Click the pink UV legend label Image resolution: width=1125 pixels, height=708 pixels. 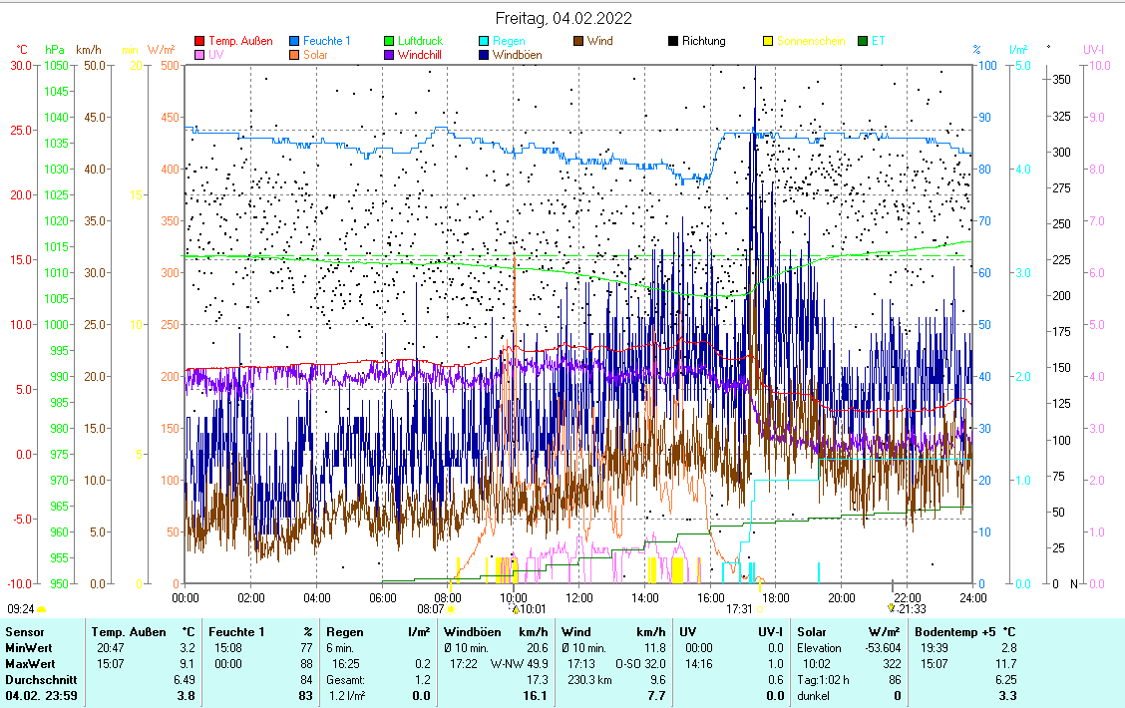216,55
